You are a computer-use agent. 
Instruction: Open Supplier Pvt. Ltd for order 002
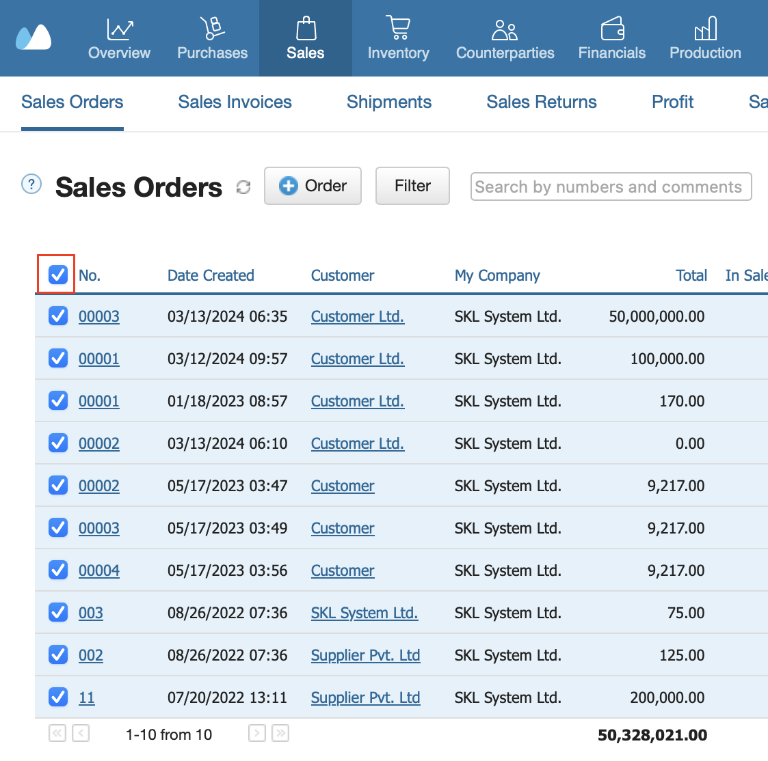[x=365, y=655]
